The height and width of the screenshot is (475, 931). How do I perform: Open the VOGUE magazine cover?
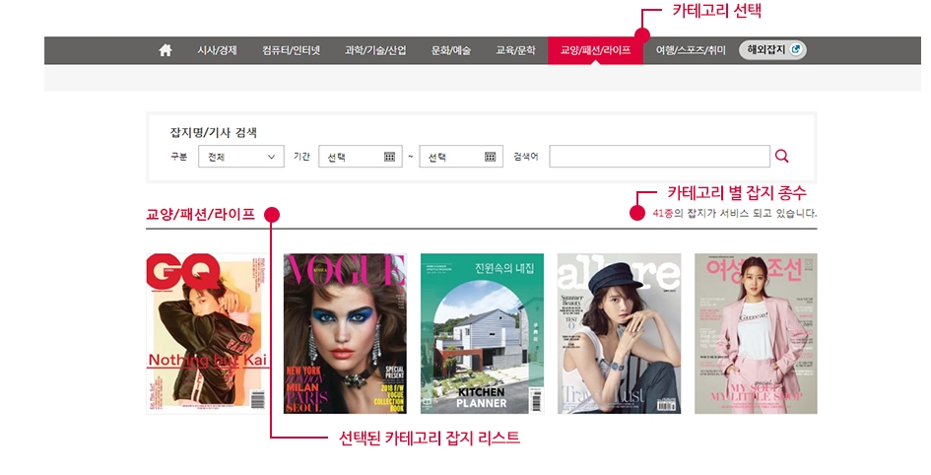(x=345, y=334)
